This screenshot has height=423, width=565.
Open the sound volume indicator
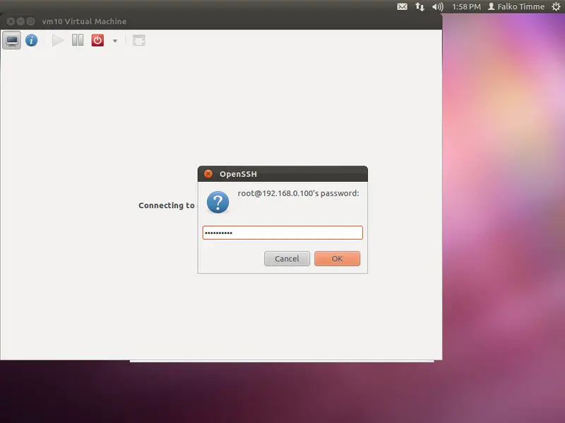(x=437, y=6)
